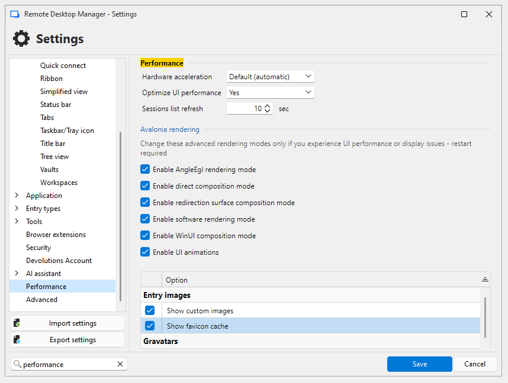This screenshot has width=508, height=383.
Task: Turn off Enable UI animations
Action: [145, 252]
